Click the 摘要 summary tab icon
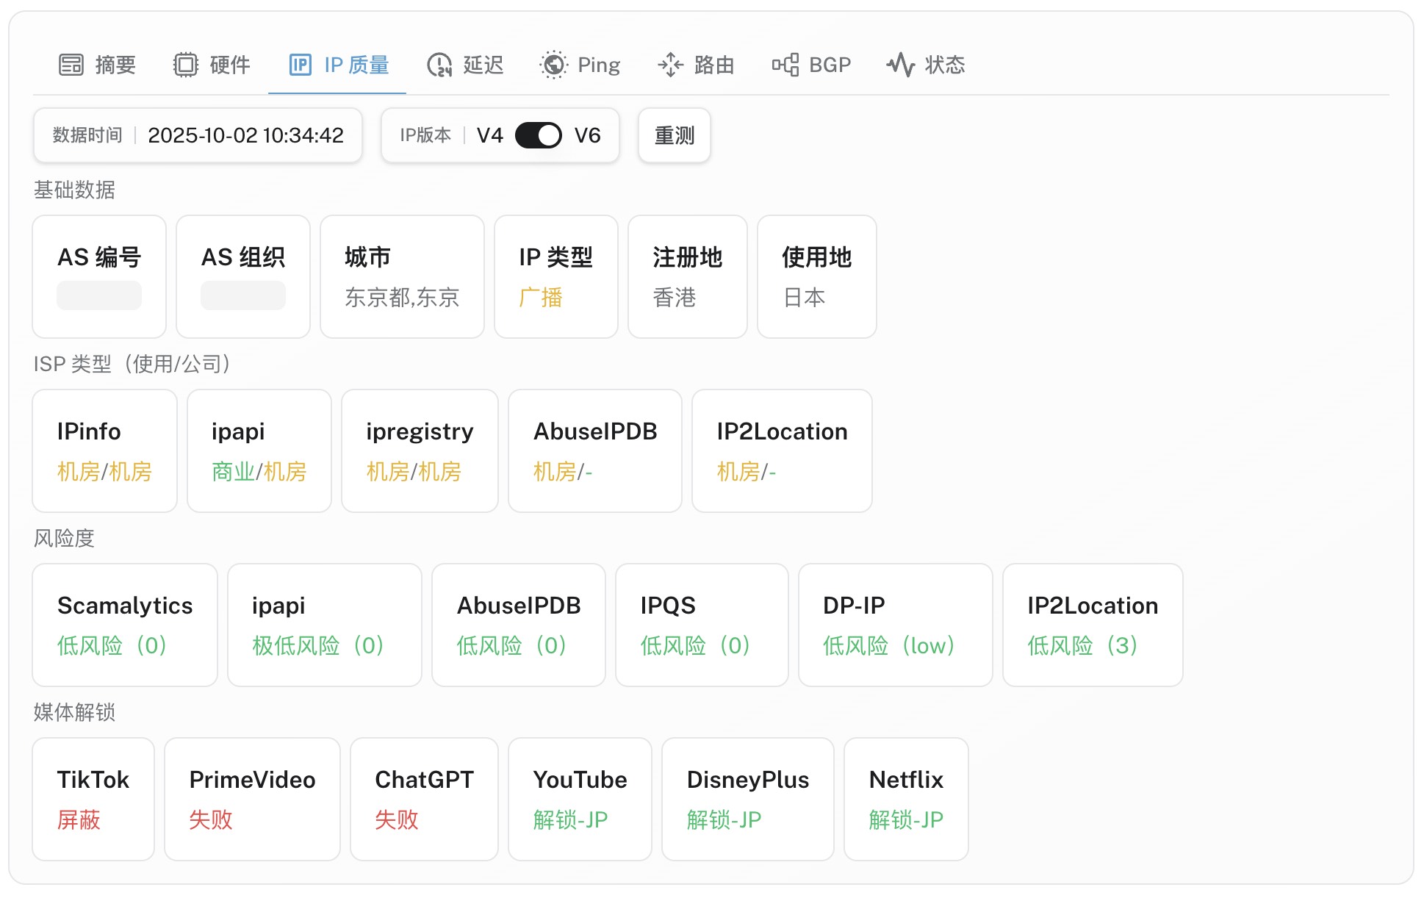The height and width of the screenshot is (901, 1424). (x=71, y=65)
